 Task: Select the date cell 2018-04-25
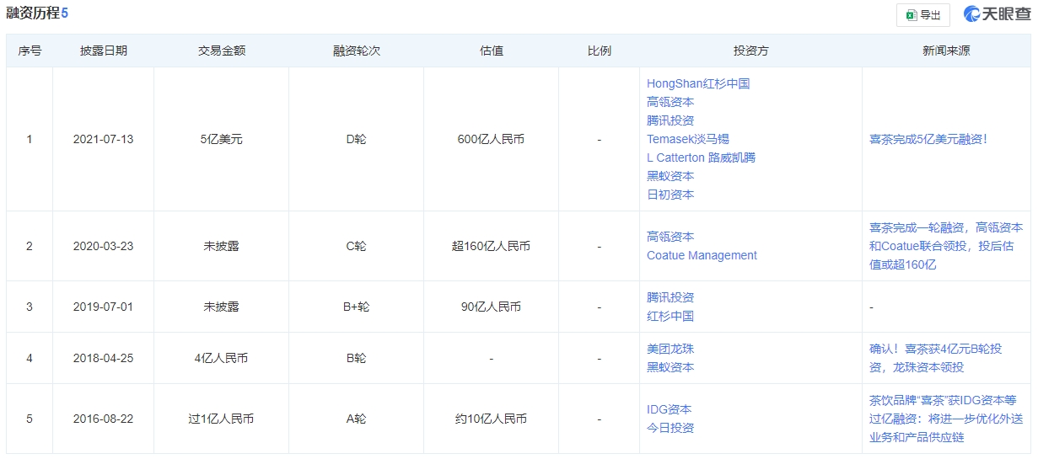pyautogui.click(x=103, y=358)
